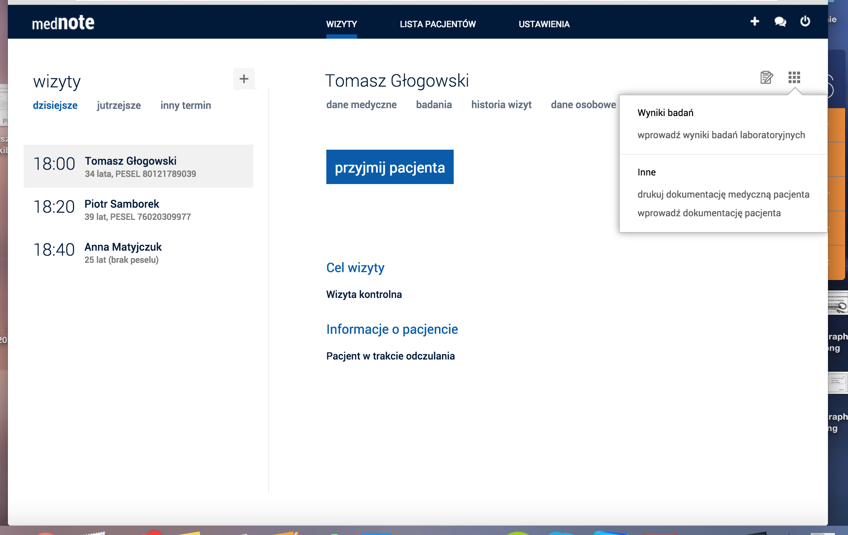The image size is (848, 535).
Task: Choose inny termin visits filter
Action: click(x=186, y=105)
